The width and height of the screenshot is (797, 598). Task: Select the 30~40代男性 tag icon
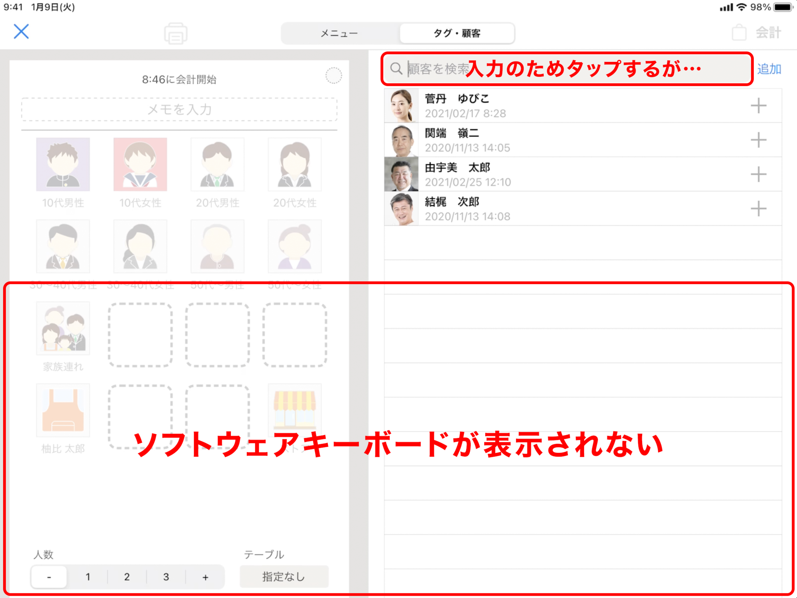63,246
